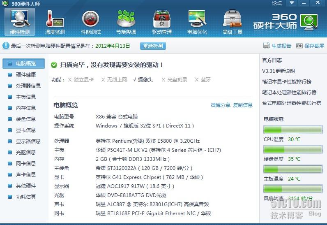Click the 摄像头 feature indicator

[x=143, y=79]
